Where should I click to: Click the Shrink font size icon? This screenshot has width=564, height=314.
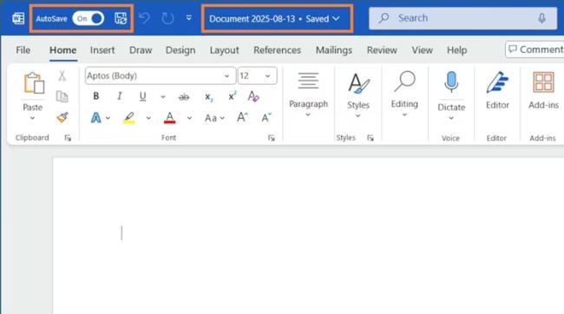click(266, 117)
